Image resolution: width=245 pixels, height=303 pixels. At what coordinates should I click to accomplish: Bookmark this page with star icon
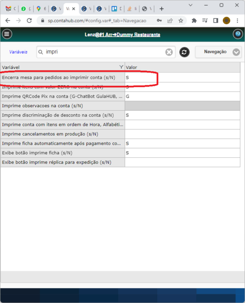(180, 20)
